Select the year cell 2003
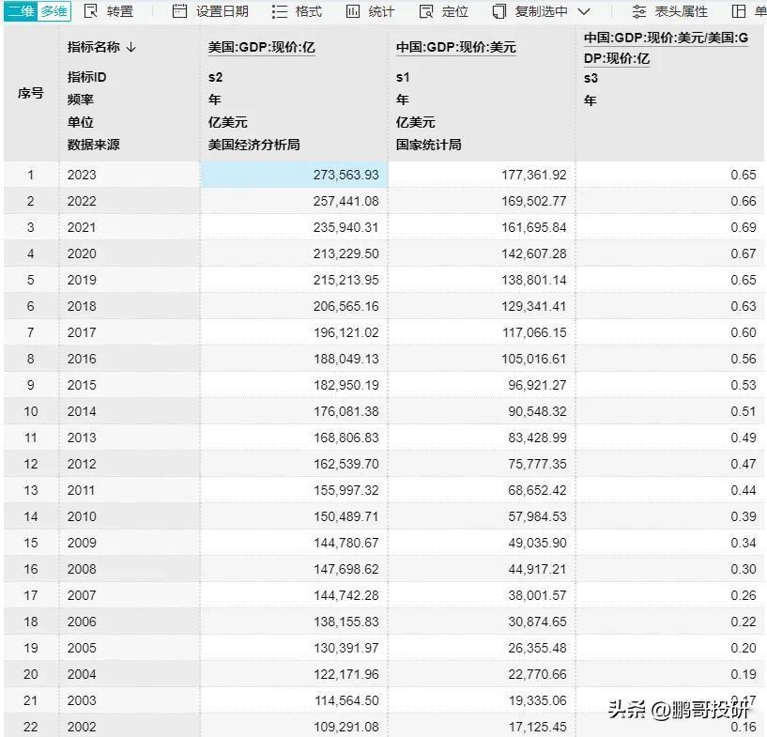This screenshot has height=737, width=767. coord(130,700)
